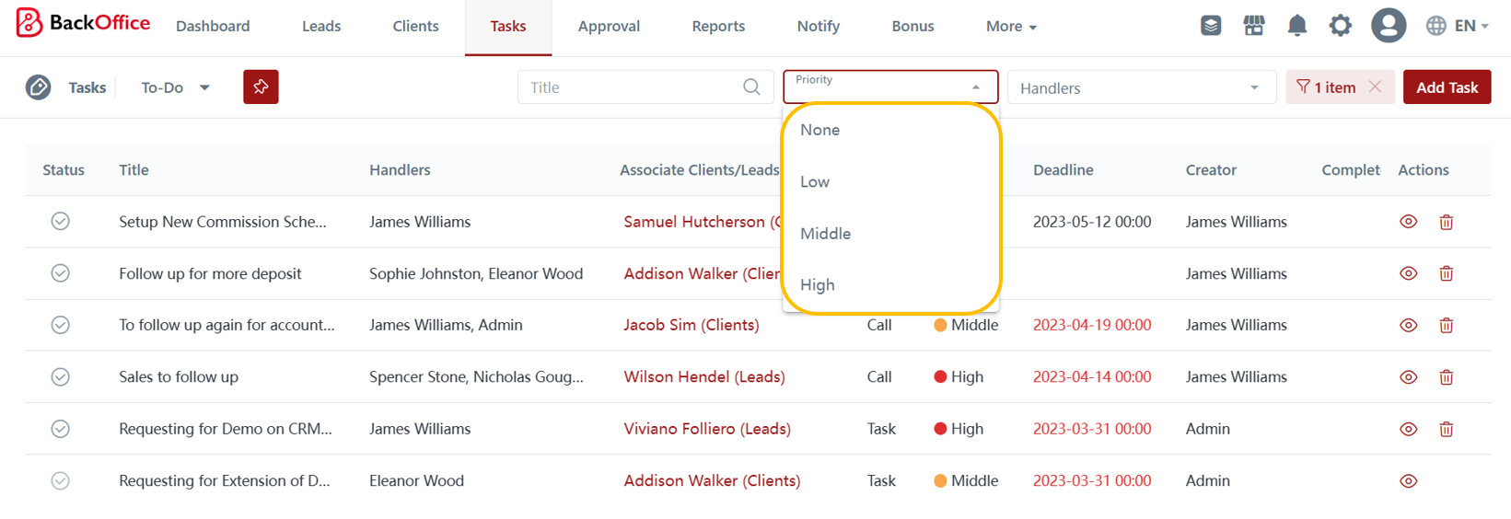The image size is (1511, 519).
Task: Toggle status of Follow up for more deposit
Action: pyautogui.click(x=61, y=273)
